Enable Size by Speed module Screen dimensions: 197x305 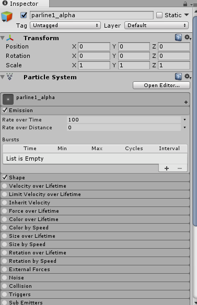click(4, 245)
